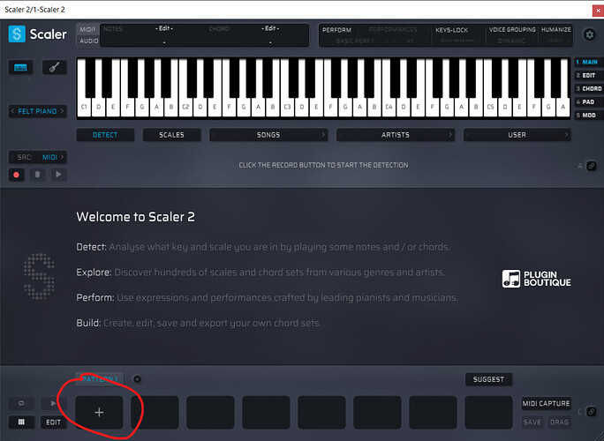Select the second empty chord pad
This screenshot has width=604, height=441.
point(155,413)
